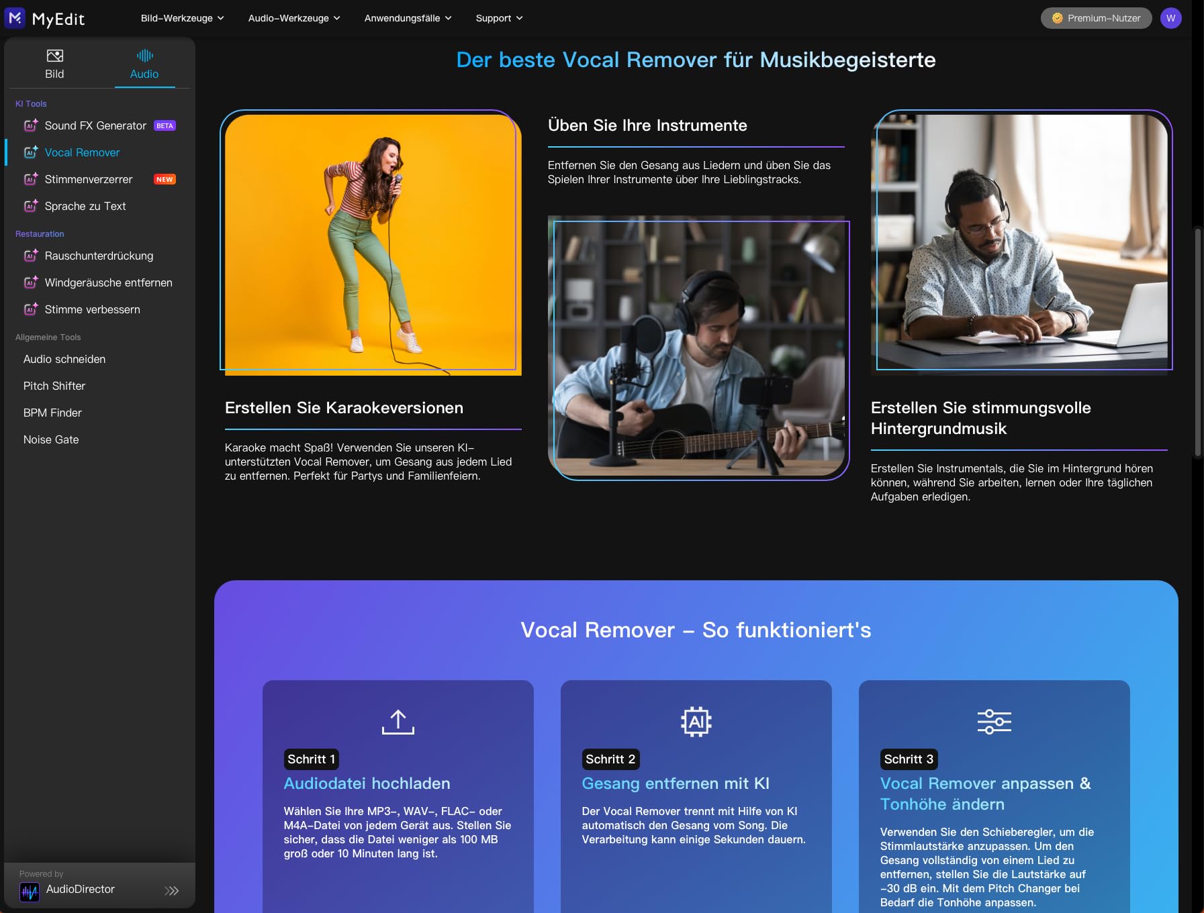Switch to the Audio tab
This screenshot has width=1204, height=913.
[144, 64]
